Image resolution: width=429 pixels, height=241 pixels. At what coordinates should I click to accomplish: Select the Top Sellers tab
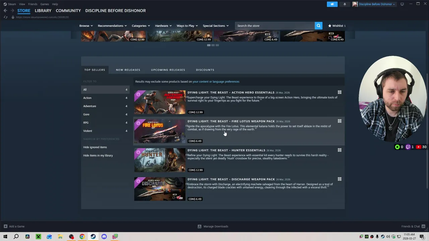tap(95, 70)
